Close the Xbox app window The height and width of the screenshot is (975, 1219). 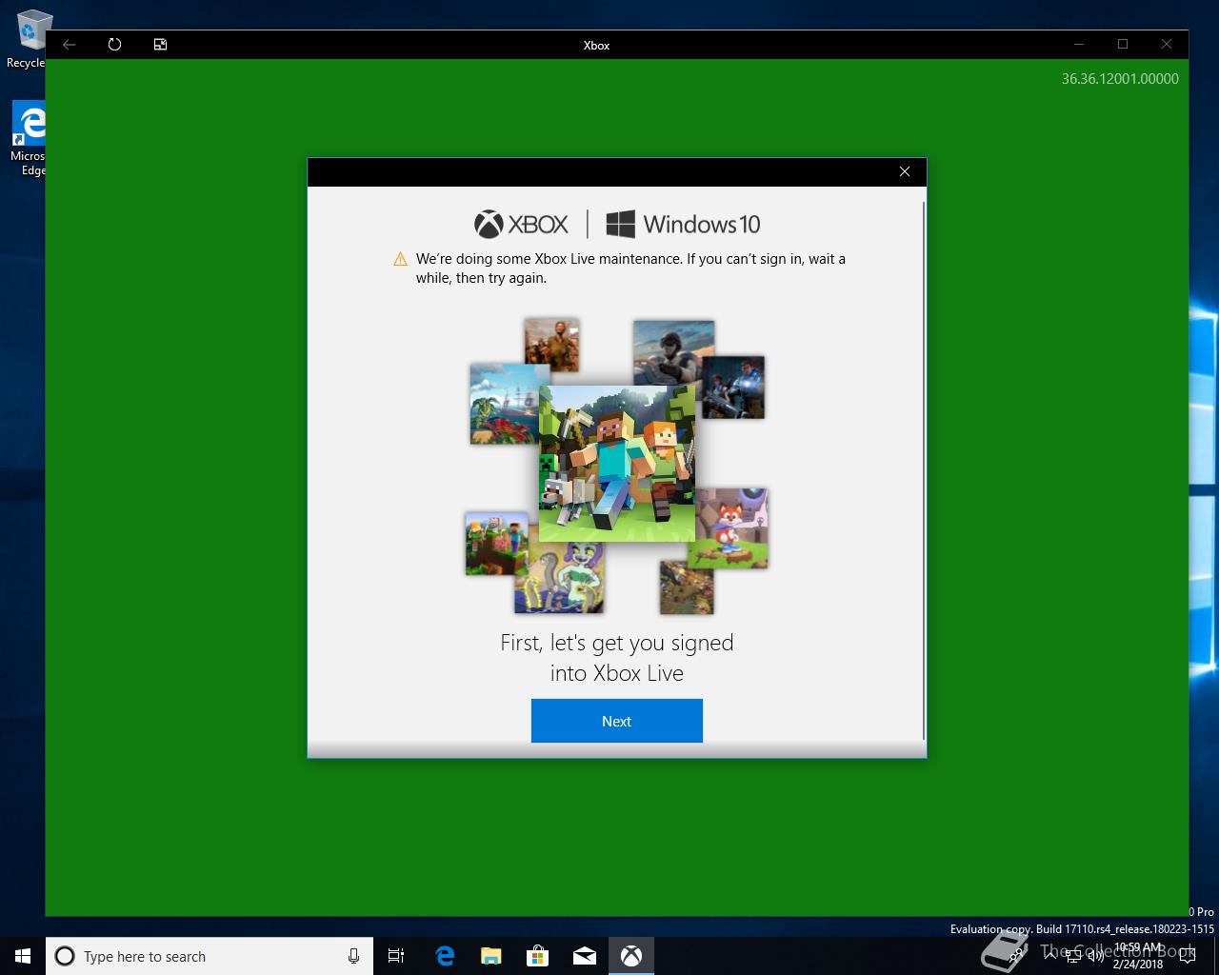pos(1167,44)
